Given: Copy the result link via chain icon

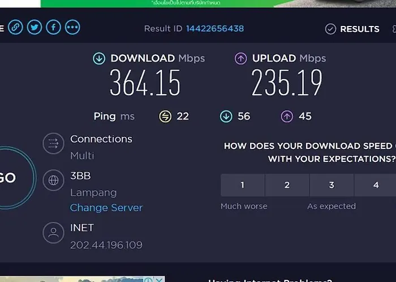Looking at the screenshot, I should click(15, 27).
